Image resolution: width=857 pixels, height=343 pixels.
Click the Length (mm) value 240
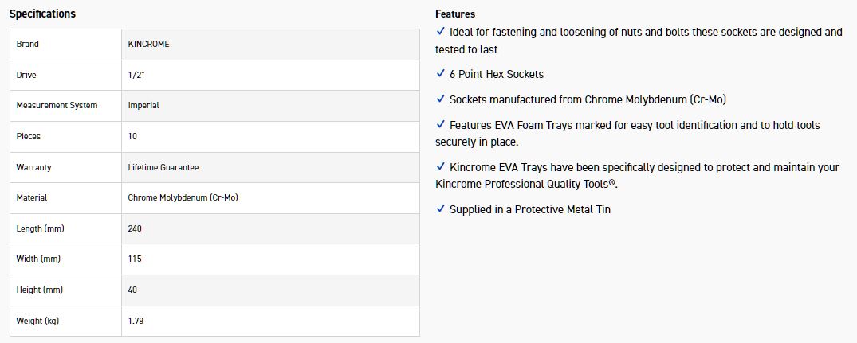pyautogui.click(x=135, y=228)
